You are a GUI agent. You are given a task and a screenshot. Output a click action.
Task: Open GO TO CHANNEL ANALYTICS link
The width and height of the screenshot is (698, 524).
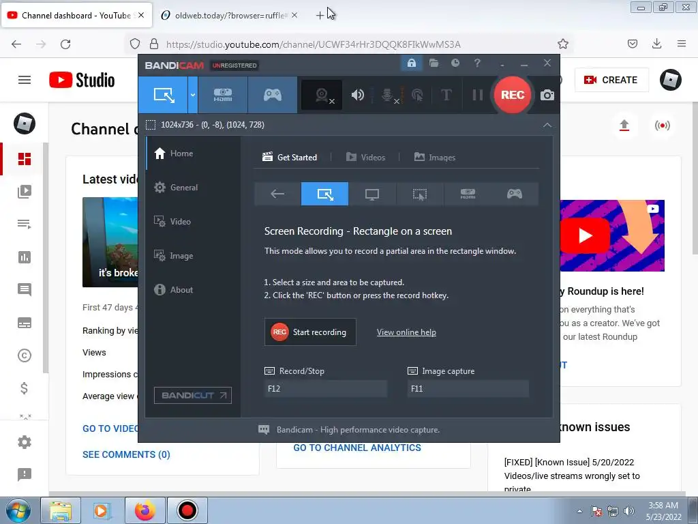point(357,448)
